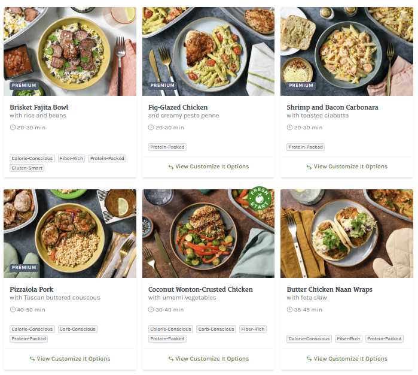This screenshot has height=375, width=418.
Task: Click the Protein-Packed tag on Fig-Glazed Chicken
Action: pyautogui.click(x=167, y=147)
